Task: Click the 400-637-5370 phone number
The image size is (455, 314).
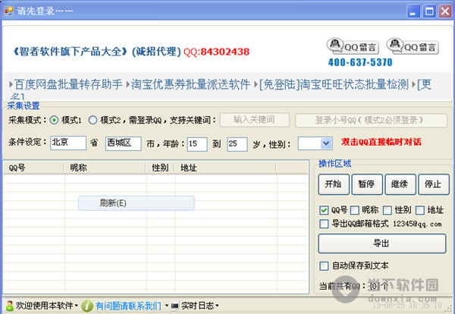Action: [360, 62]
